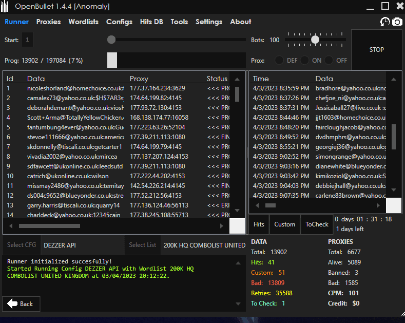Click the camera screenshot icon
This screenshot has width=405, height=323.
pos(397,22)
